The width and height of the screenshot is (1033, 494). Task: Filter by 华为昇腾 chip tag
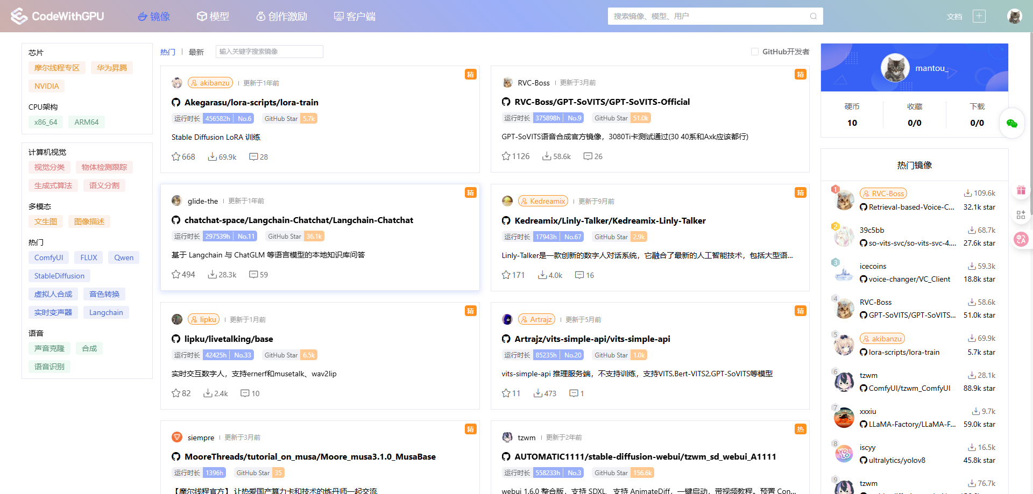tap(112, 68)
